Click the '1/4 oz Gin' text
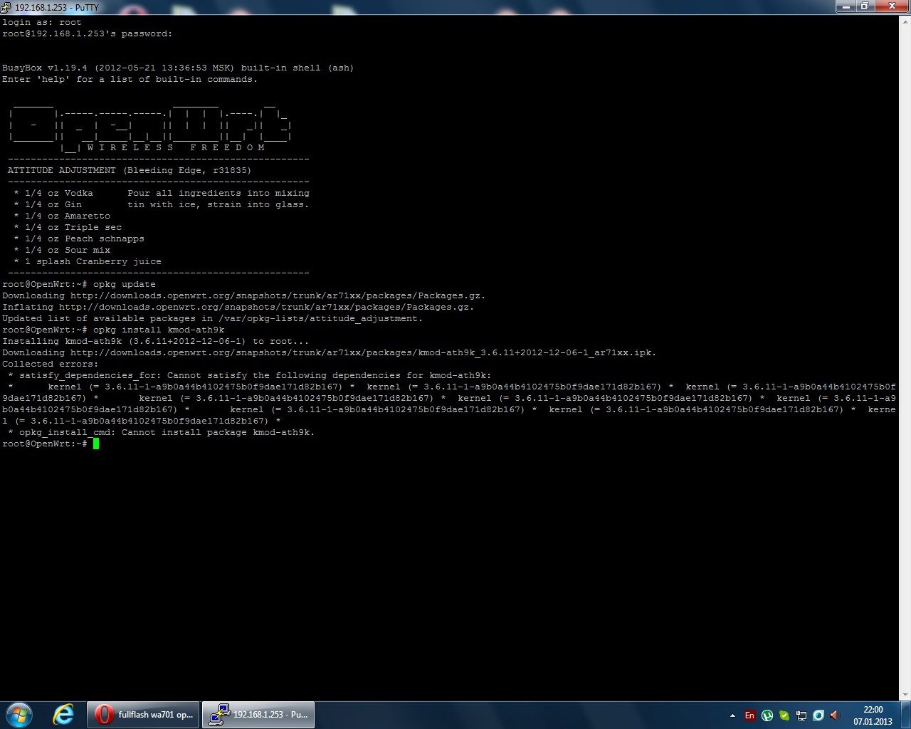 pos(53,204)
